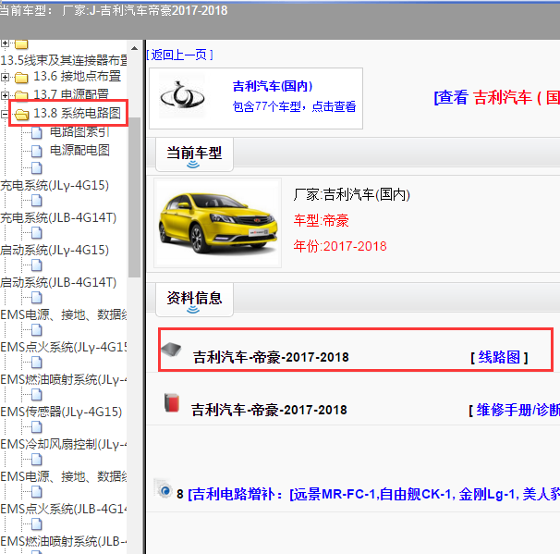Image resolution: width=560 pixels, height=554 pixels.
Task: Click 厂家:吉利汽车(国内) text
Action: coord(352,195)
